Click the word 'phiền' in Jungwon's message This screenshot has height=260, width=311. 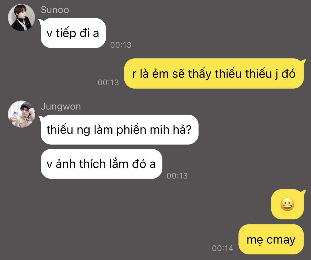click(131, 130)
